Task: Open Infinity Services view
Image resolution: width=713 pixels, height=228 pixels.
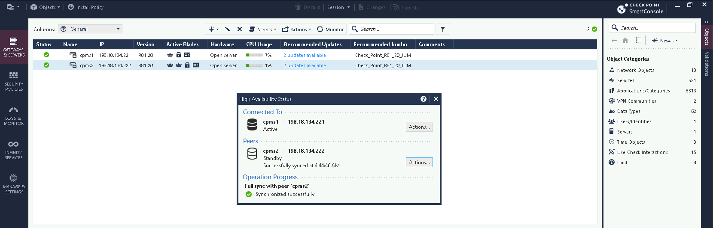Action: tap(14, 149)
